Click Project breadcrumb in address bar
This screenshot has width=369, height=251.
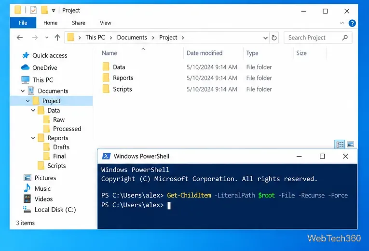168,38
